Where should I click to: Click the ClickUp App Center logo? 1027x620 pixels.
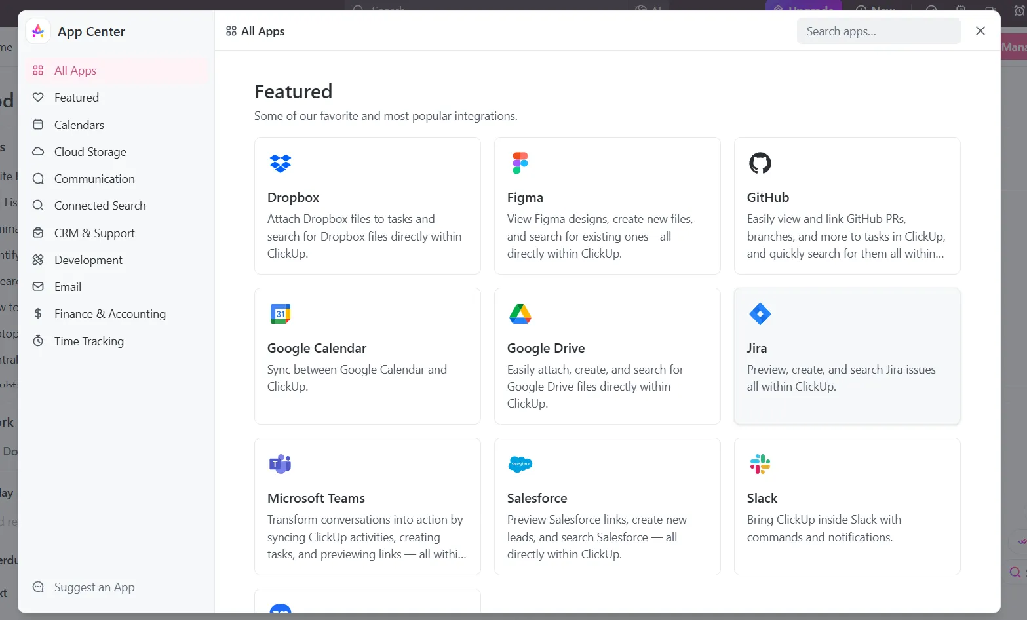(x=38, y=31)
